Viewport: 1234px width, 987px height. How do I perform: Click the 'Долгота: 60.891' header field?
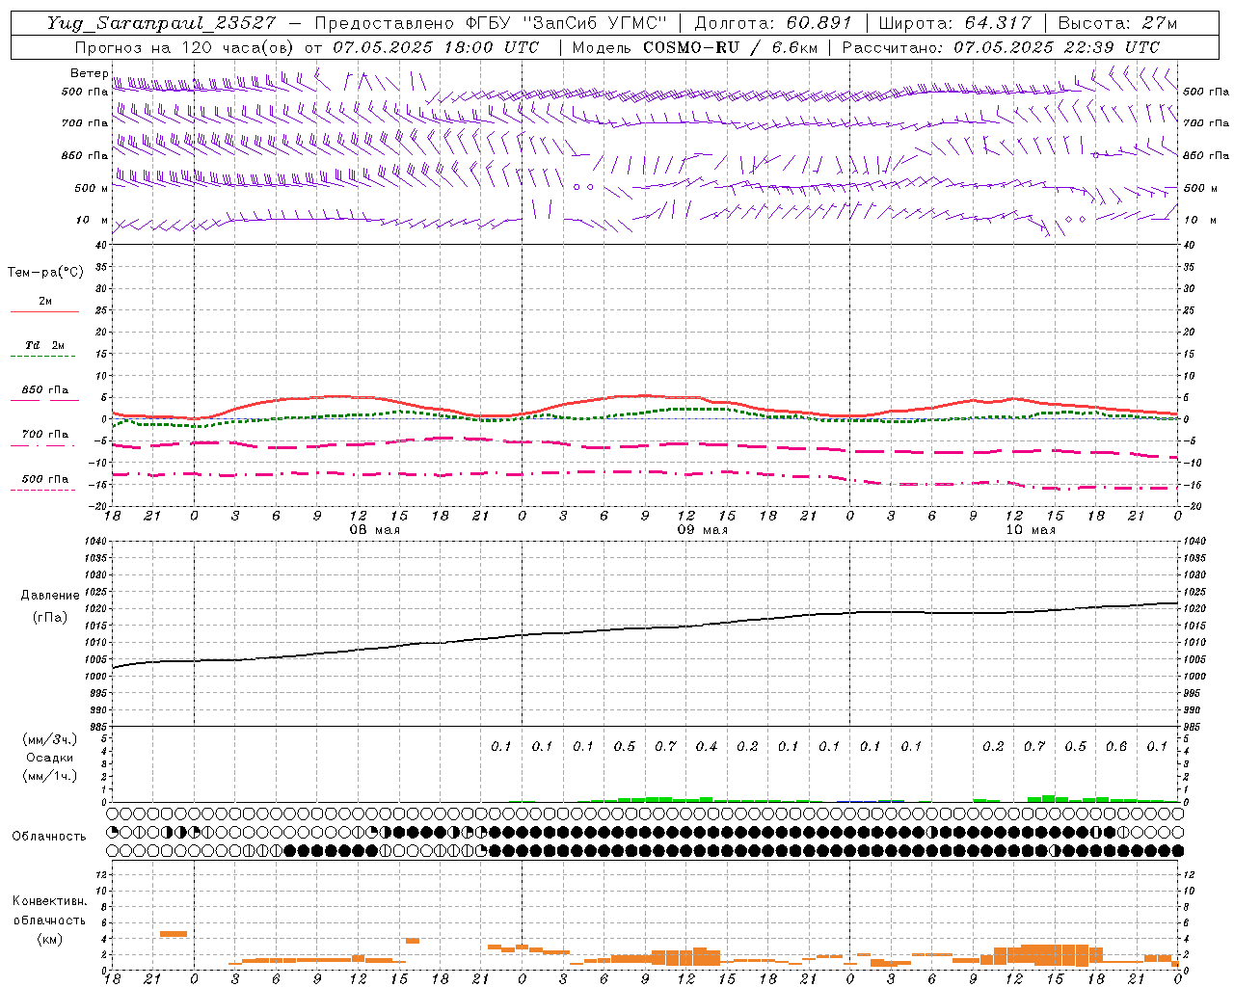[x=773, y=23]
